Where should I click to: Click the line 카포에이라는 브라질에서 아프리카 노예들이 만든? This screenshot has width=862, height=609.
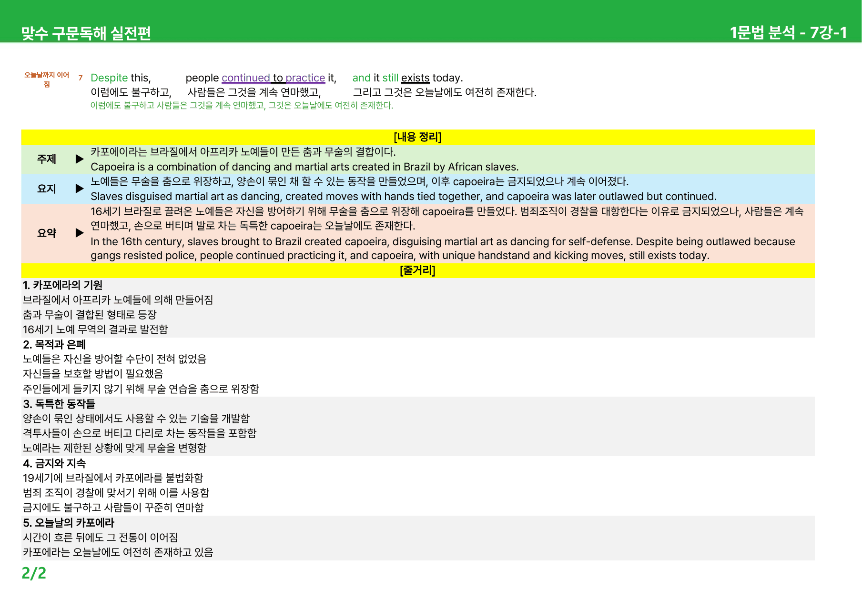pos(243,152)
